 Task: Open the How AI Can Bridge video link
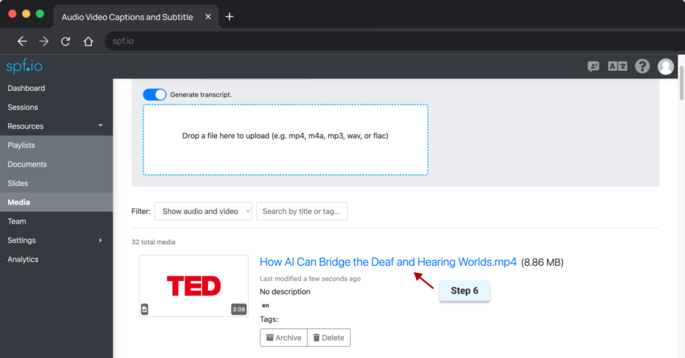388,262
